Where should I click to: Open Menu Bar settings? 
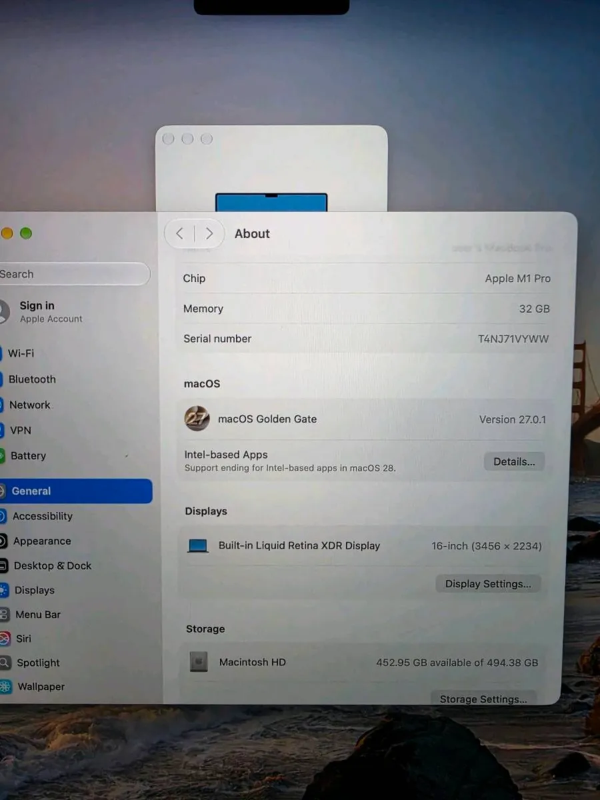pyautogui.click(x=38, y=615)
